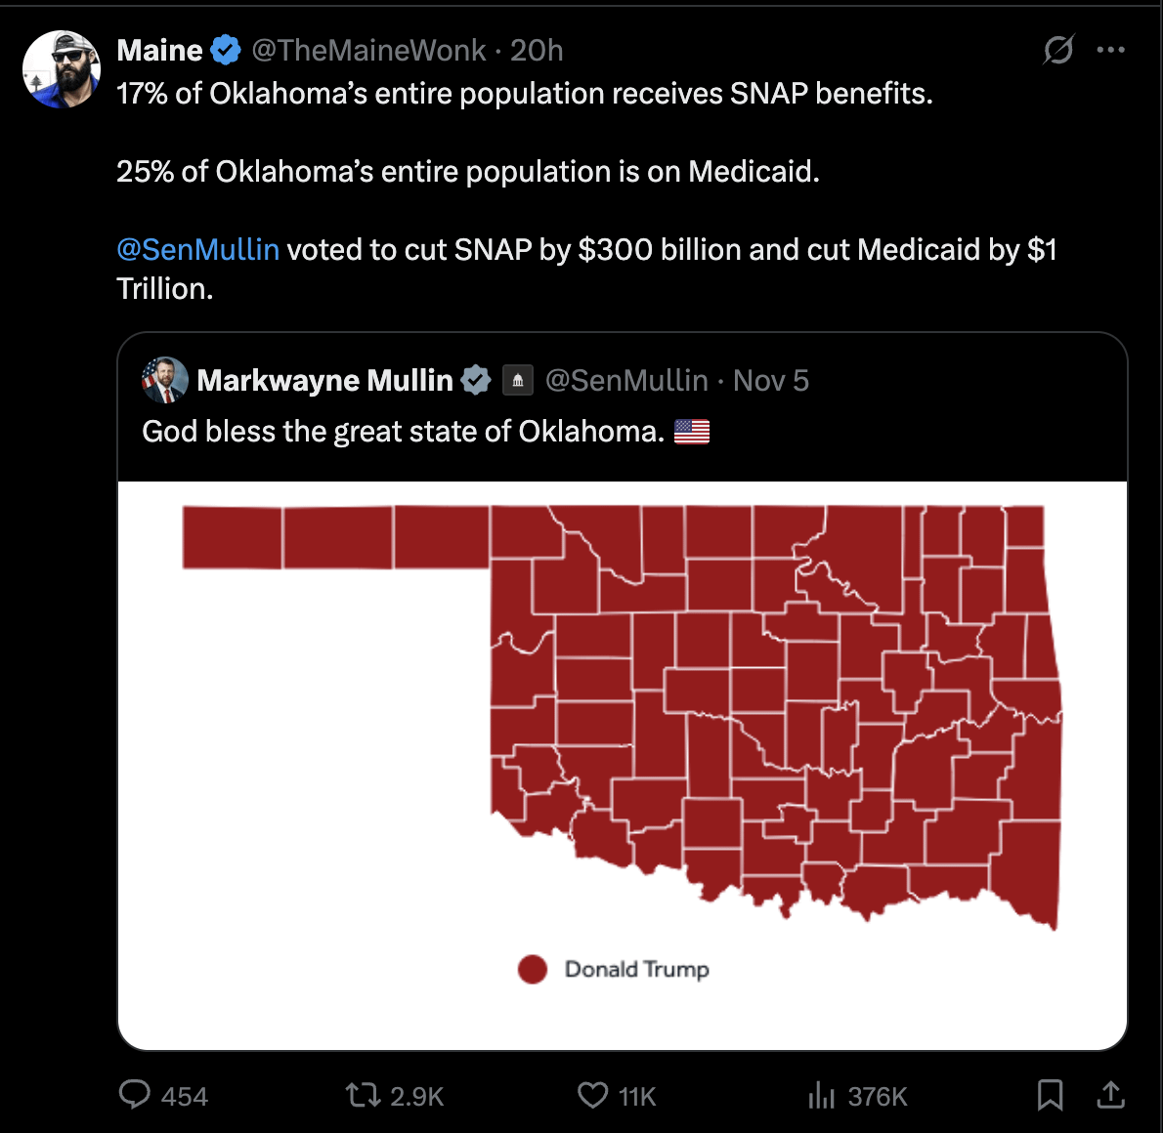Open the @SenMullin mention link
The height and width of the screenshot is (1133, 1163).
198,250
